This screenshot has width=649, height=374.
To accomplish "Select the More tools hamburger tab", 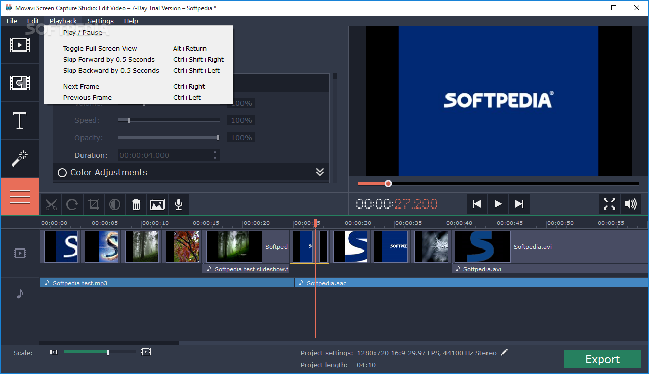I will [20, 197].
